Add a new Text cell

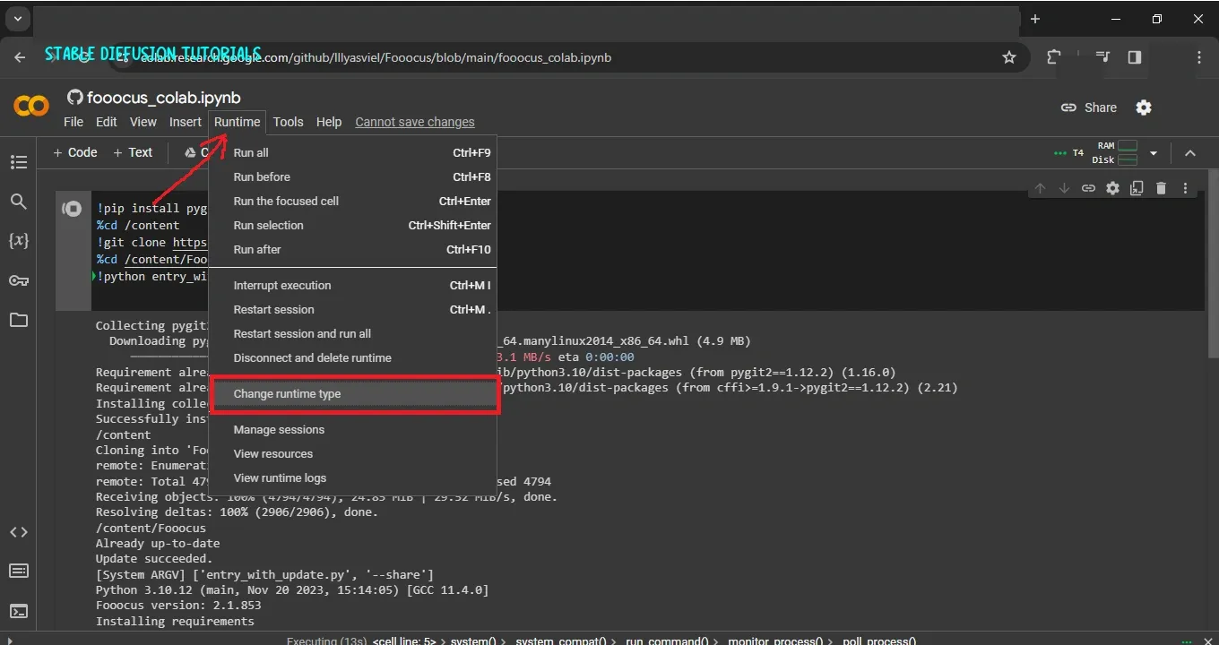tap(133, 152)
